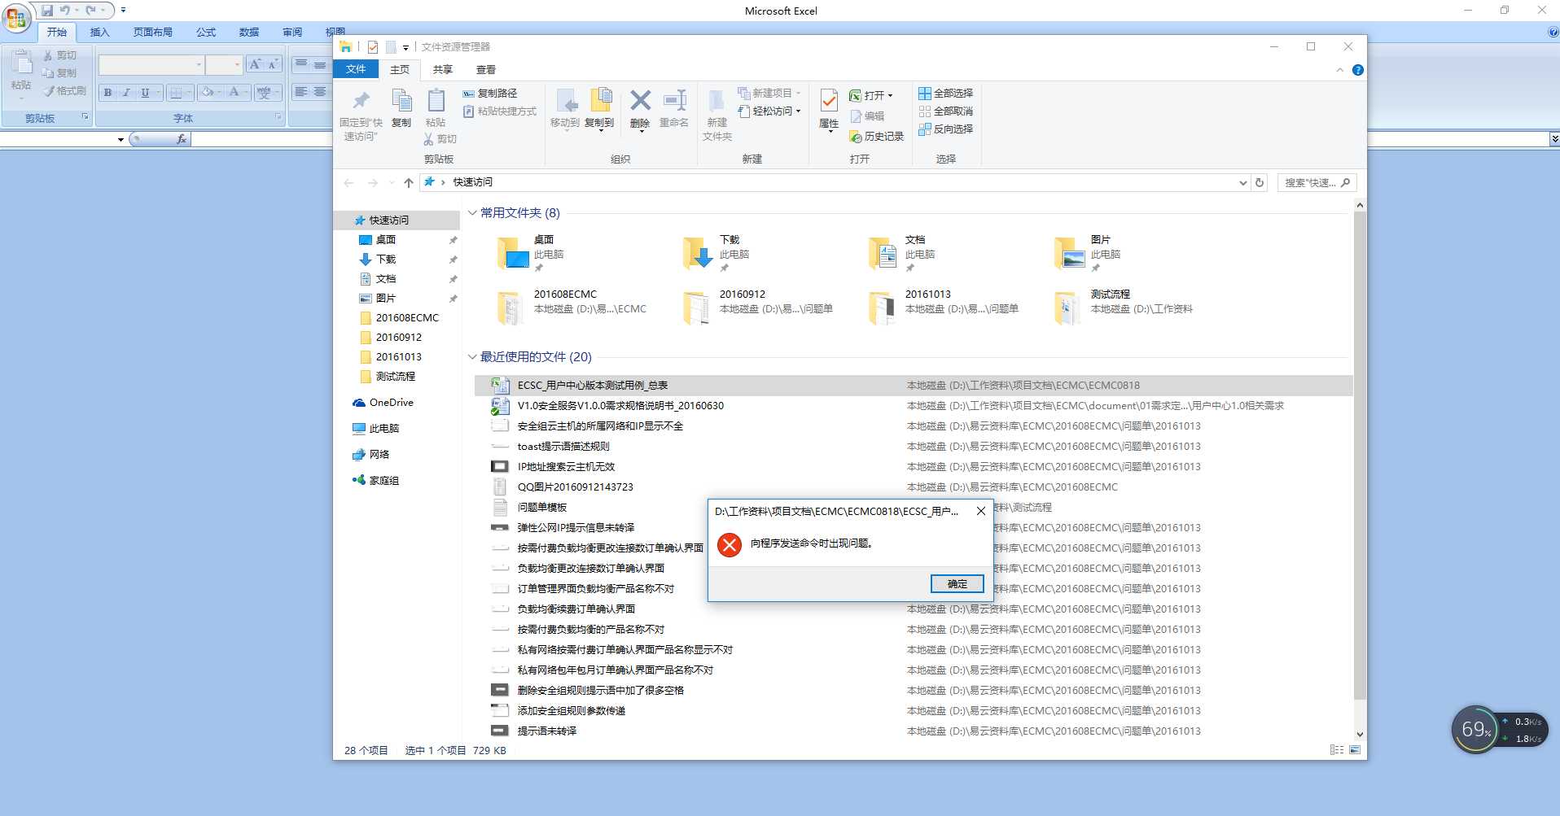Select 201608ECMC folder in navigation pane
This screenshot has width=1560, height=816.
407,318
